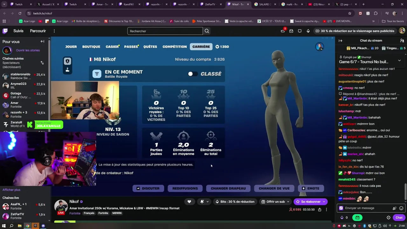Screen dimensions: 407x229
Task: Open the Twitch home logo
Action: click(x=5, y=31)
